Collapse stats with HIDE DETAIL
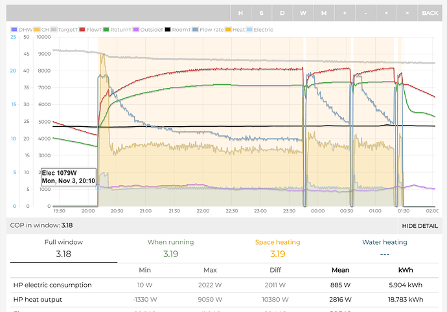The image size is (447, 312). pos(420,225)
